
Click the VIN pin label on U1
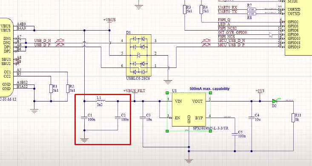click(178, 101)
